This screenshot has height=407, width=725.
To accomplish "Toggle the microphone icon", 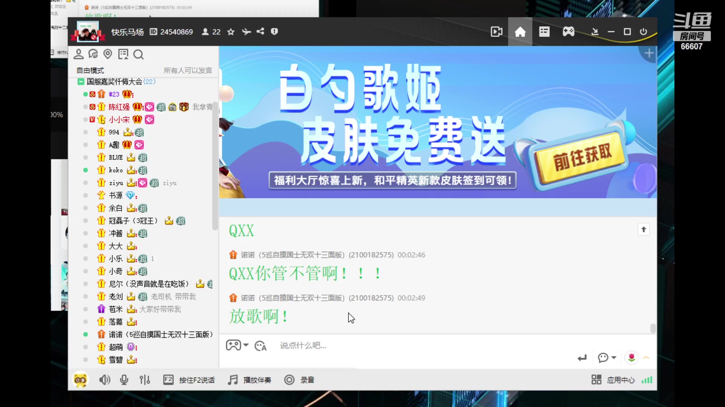I will tap(124, 380).
